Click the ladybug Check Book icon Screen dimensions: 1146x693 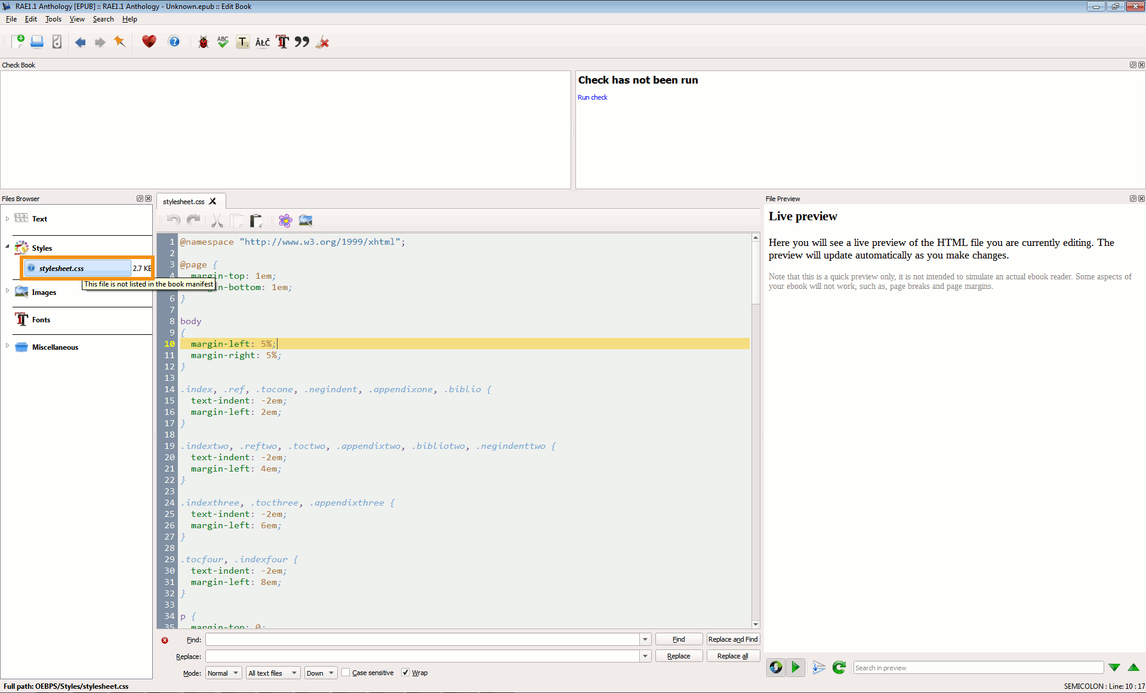coord(204,42)
